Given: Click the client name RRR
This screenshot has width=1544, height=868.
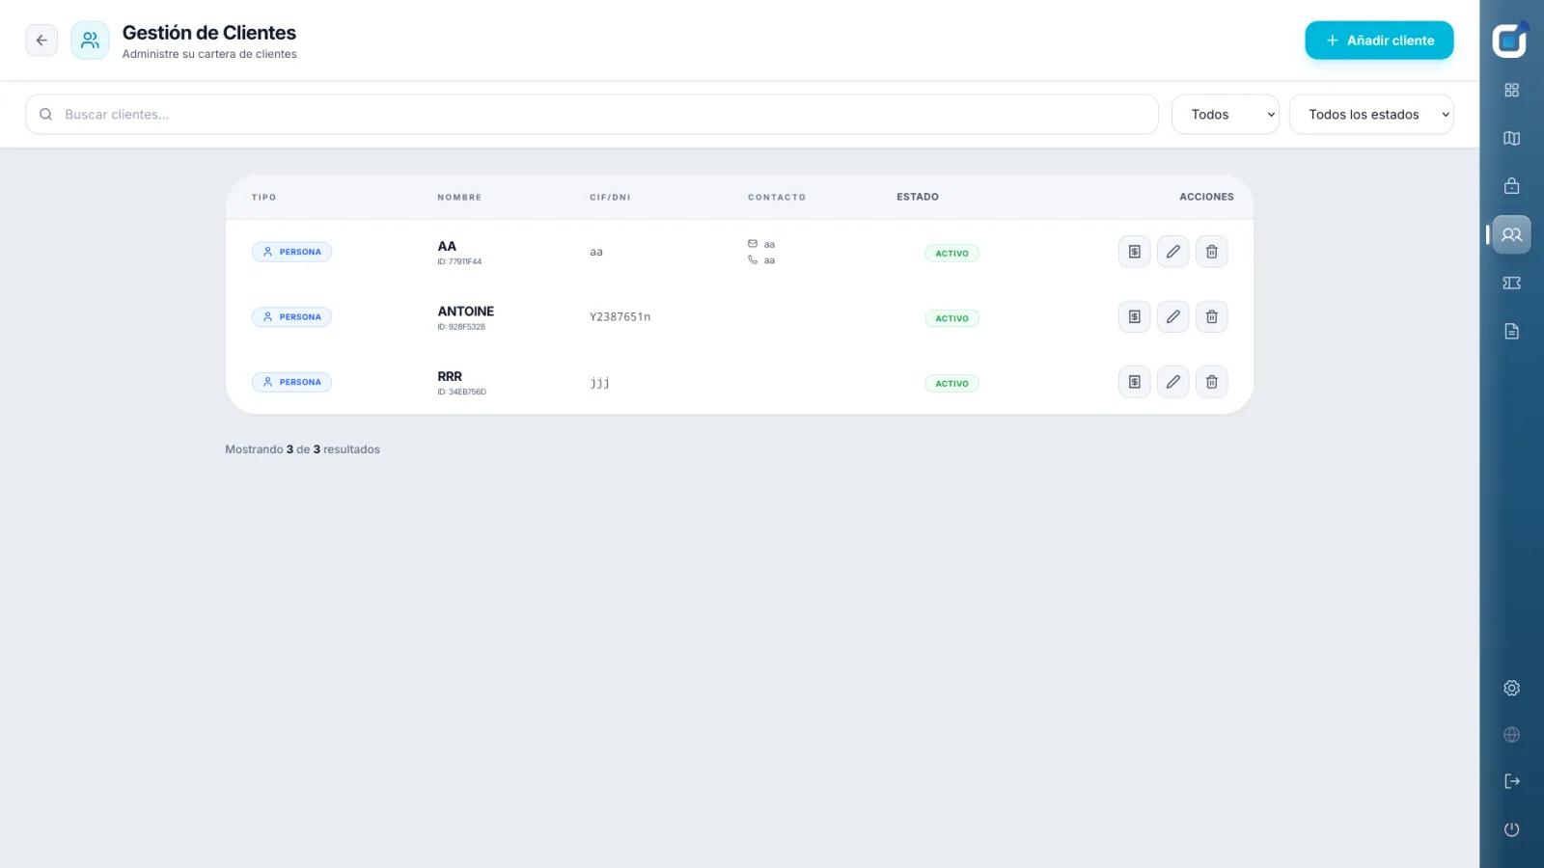Looking at the screenshot, I should tap(450, 376).
